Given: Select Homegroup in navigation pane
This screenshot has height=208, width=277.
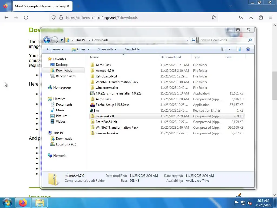Looking at the screenshot, I should tap(62, 87).
